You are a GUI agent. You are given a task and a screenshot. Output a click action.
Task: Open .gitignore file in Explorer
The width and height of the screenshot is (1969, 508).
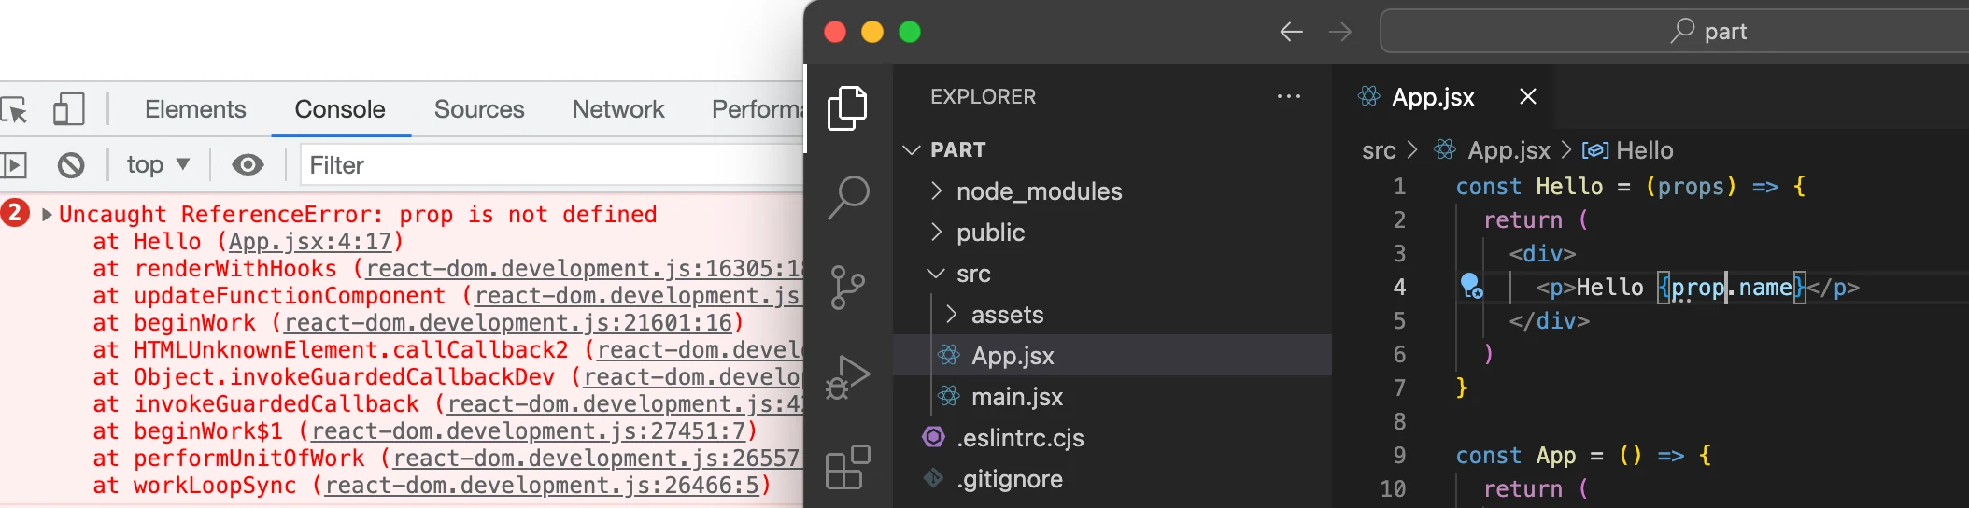pyautogui.click(x=1112, y=479)
